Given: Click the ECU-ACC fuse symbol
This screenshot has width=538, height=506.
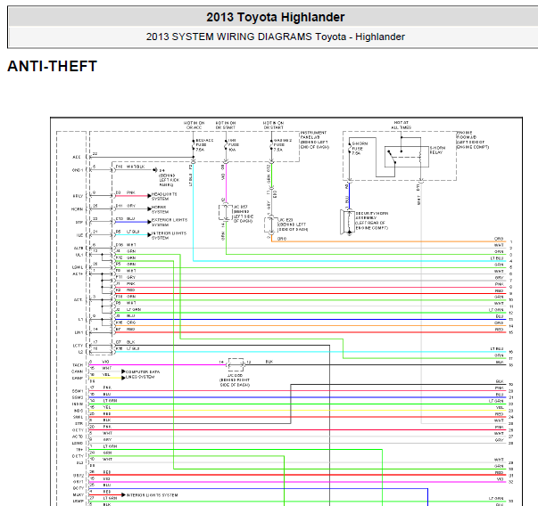Looking at the screenshot, I should click(x=194, y=145).
